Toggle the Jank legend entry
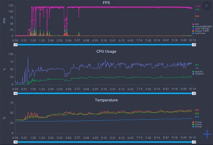 201,29
